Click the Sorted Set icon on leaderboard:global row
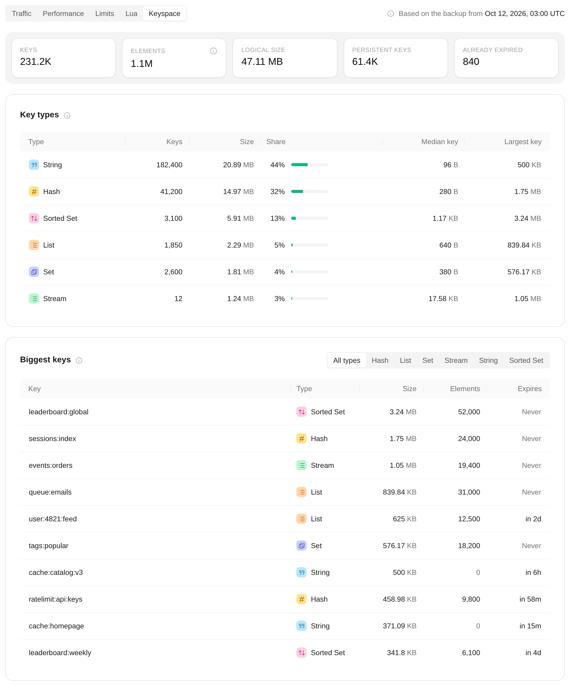 point(301,412)
